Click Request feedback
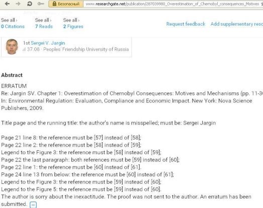This screenshot has height=208, width=263. (x=186, y=24)
